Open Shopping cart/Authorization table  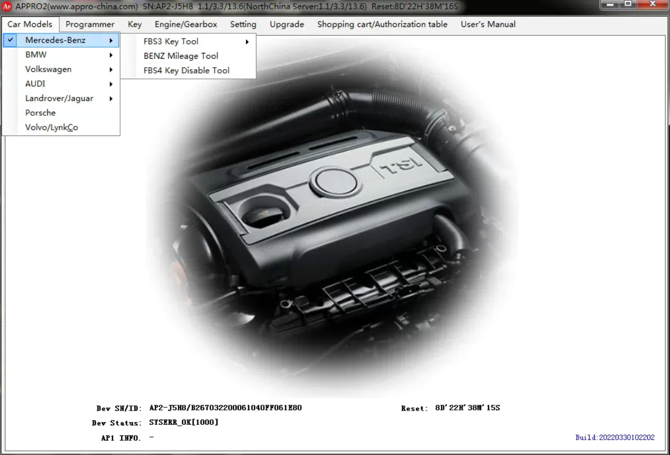pos(382,24)
